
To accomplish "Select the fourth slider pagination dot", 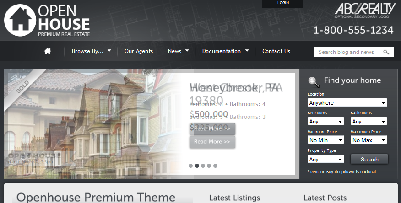I will pyautogui.click(x=209, y=166).
